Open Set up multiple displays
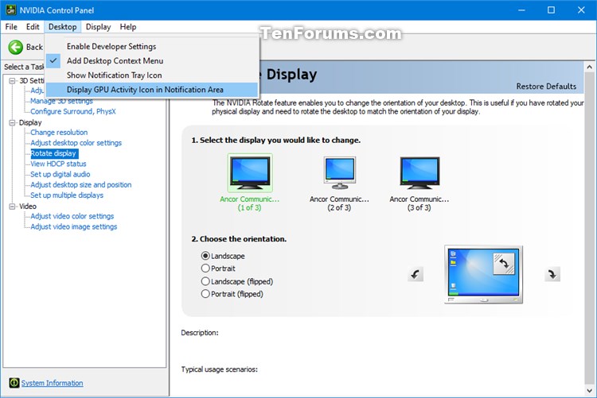The width and height of the screenshot is (597, 398). point(67,195)
